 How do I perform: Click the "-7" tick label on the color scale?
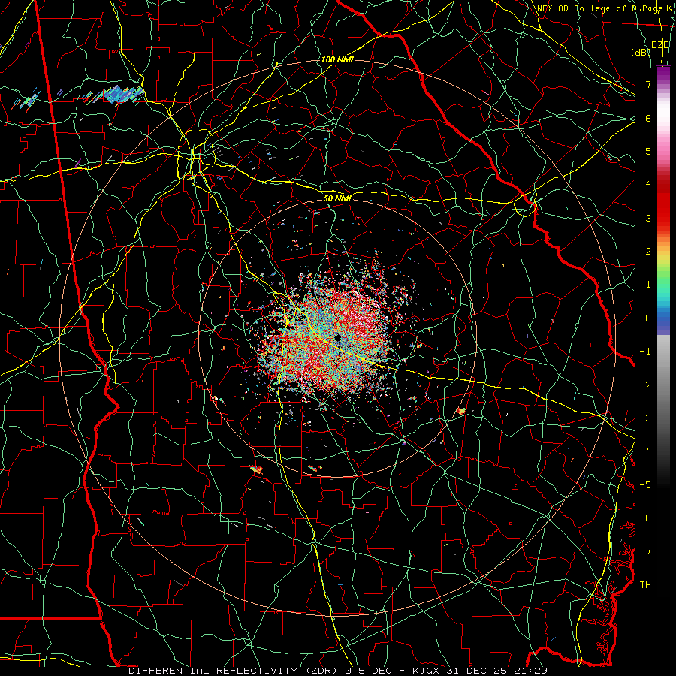[645, 551]
